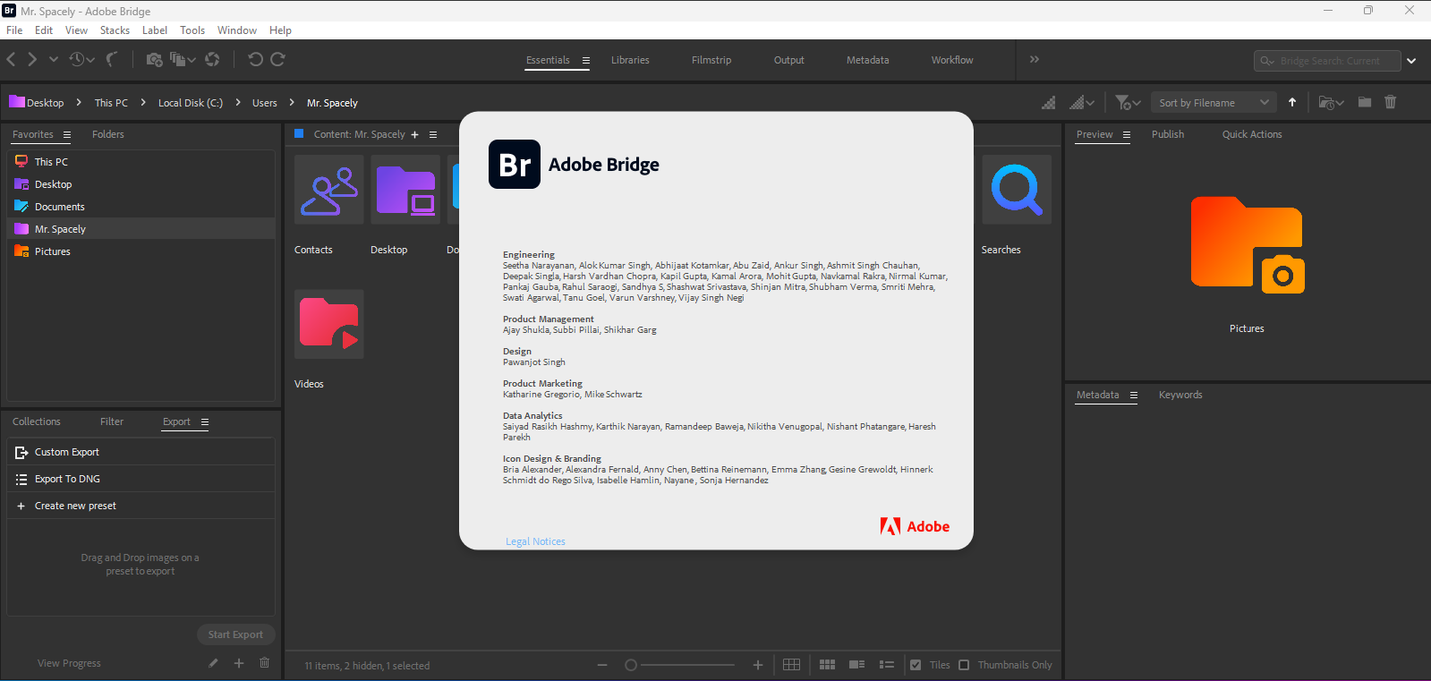Open the Export panel menu icon
Viewport: 1431px width, 681px height.
pos(205,422)
